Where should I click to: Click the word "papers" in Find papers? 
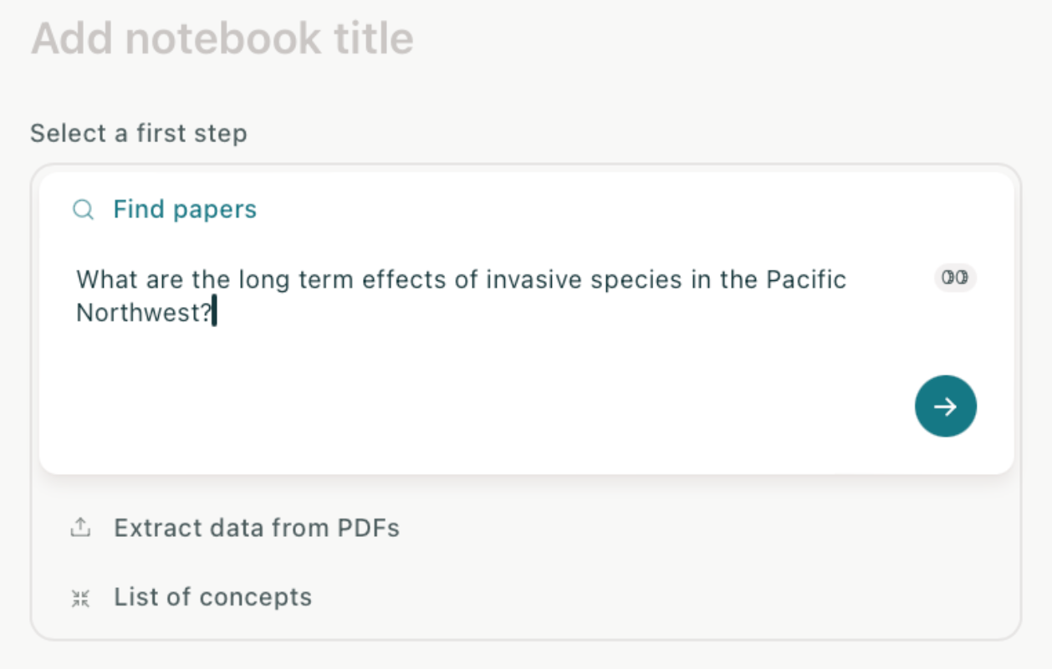(x=214, y=209)
